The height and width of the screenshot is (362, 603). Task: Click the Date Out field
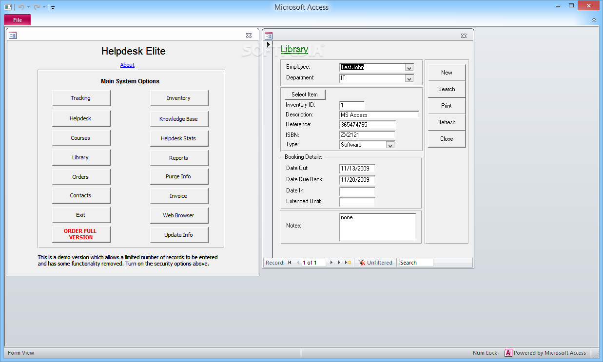tap(357, 169)
